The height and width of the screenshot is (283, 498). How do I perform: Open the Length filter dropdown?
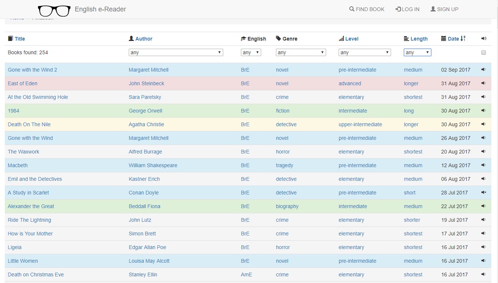pyautogui.click(x=417, y=52)
